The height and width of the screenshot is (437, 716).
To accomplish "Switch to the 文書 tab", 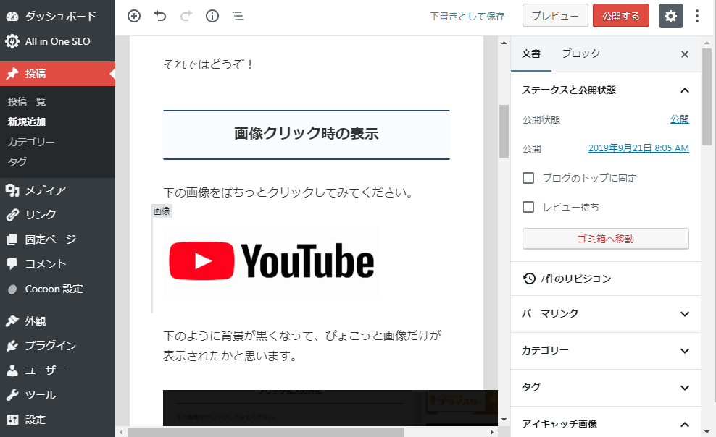I will coord(531,54).
